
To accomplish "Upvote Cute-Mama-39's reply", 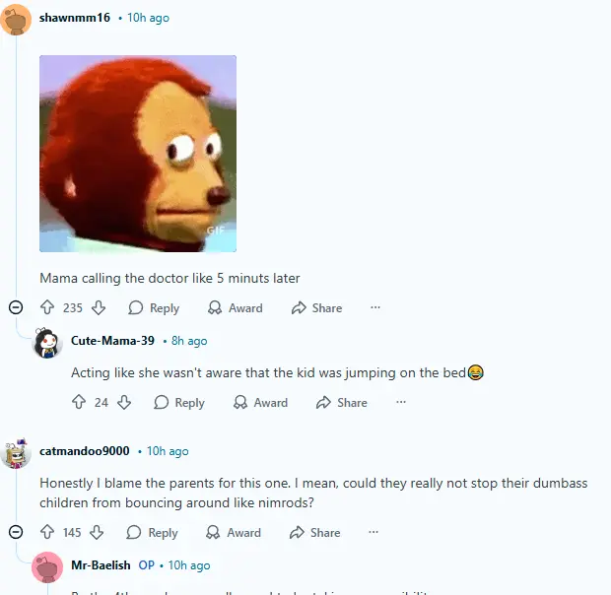I will (x=79, y=402).
